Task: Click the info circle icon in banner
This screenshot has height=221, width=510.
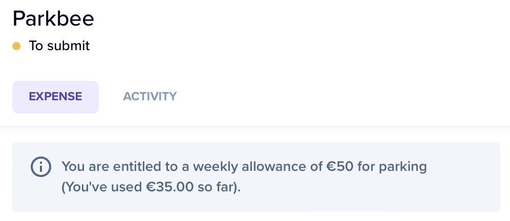Action: pos(41,167)
